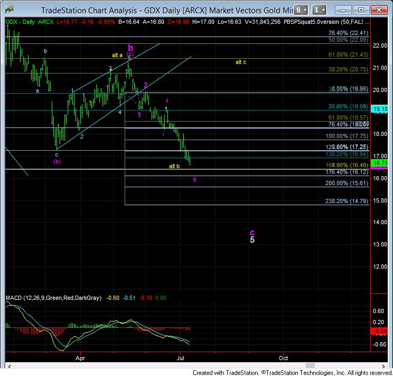Click the 'alt c' wave annotation
The image size is (393, 376).
(x=241, y=62)
